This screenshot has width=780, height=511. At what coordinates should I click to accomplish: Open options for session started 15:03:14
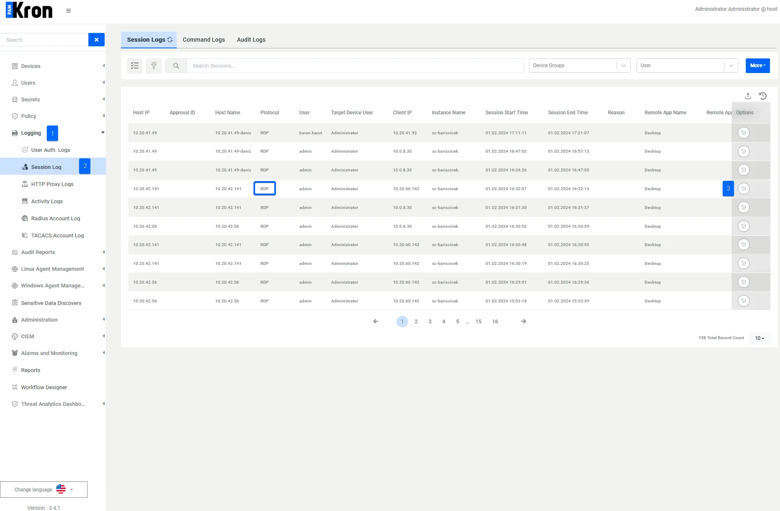click(x=744, y=301)
